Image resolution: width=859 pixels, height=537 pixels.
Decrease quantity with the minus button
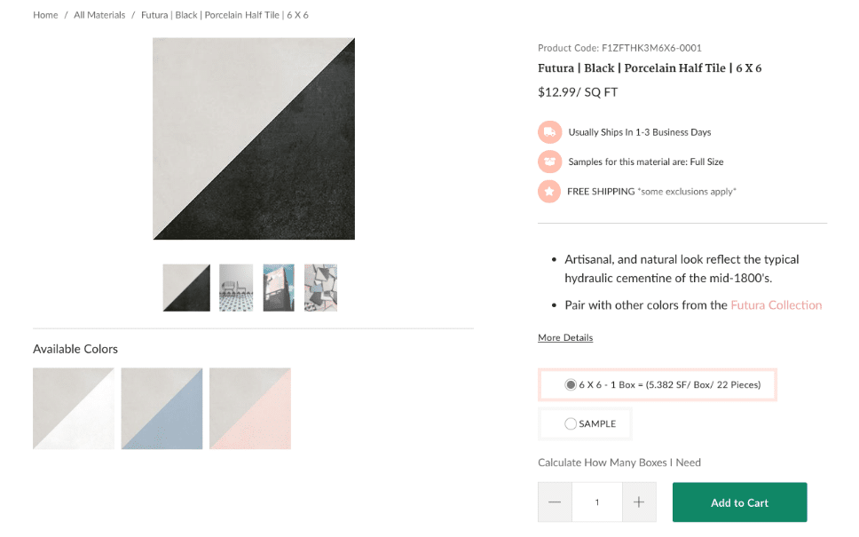tap(555, 502)
